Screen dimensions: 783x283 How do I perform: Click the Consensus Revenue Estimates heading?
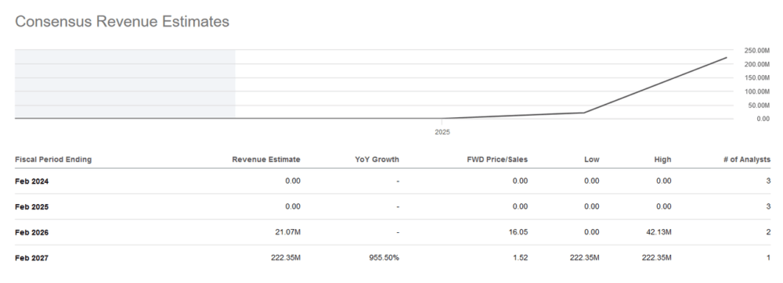coord(122,21)
